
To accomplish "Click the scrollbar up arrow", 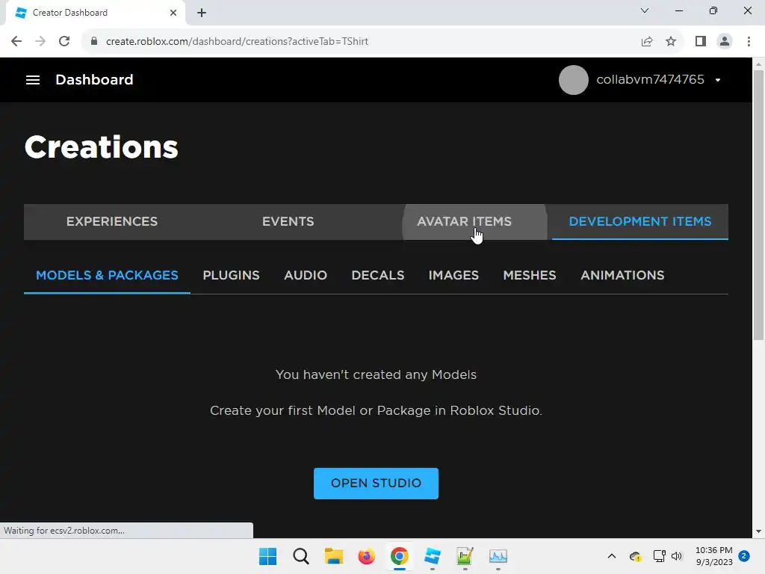I will point(758,64).
